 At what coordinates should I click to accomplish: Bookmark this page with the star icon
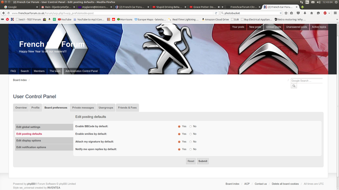pyautogui.click(x=286, y=13)
